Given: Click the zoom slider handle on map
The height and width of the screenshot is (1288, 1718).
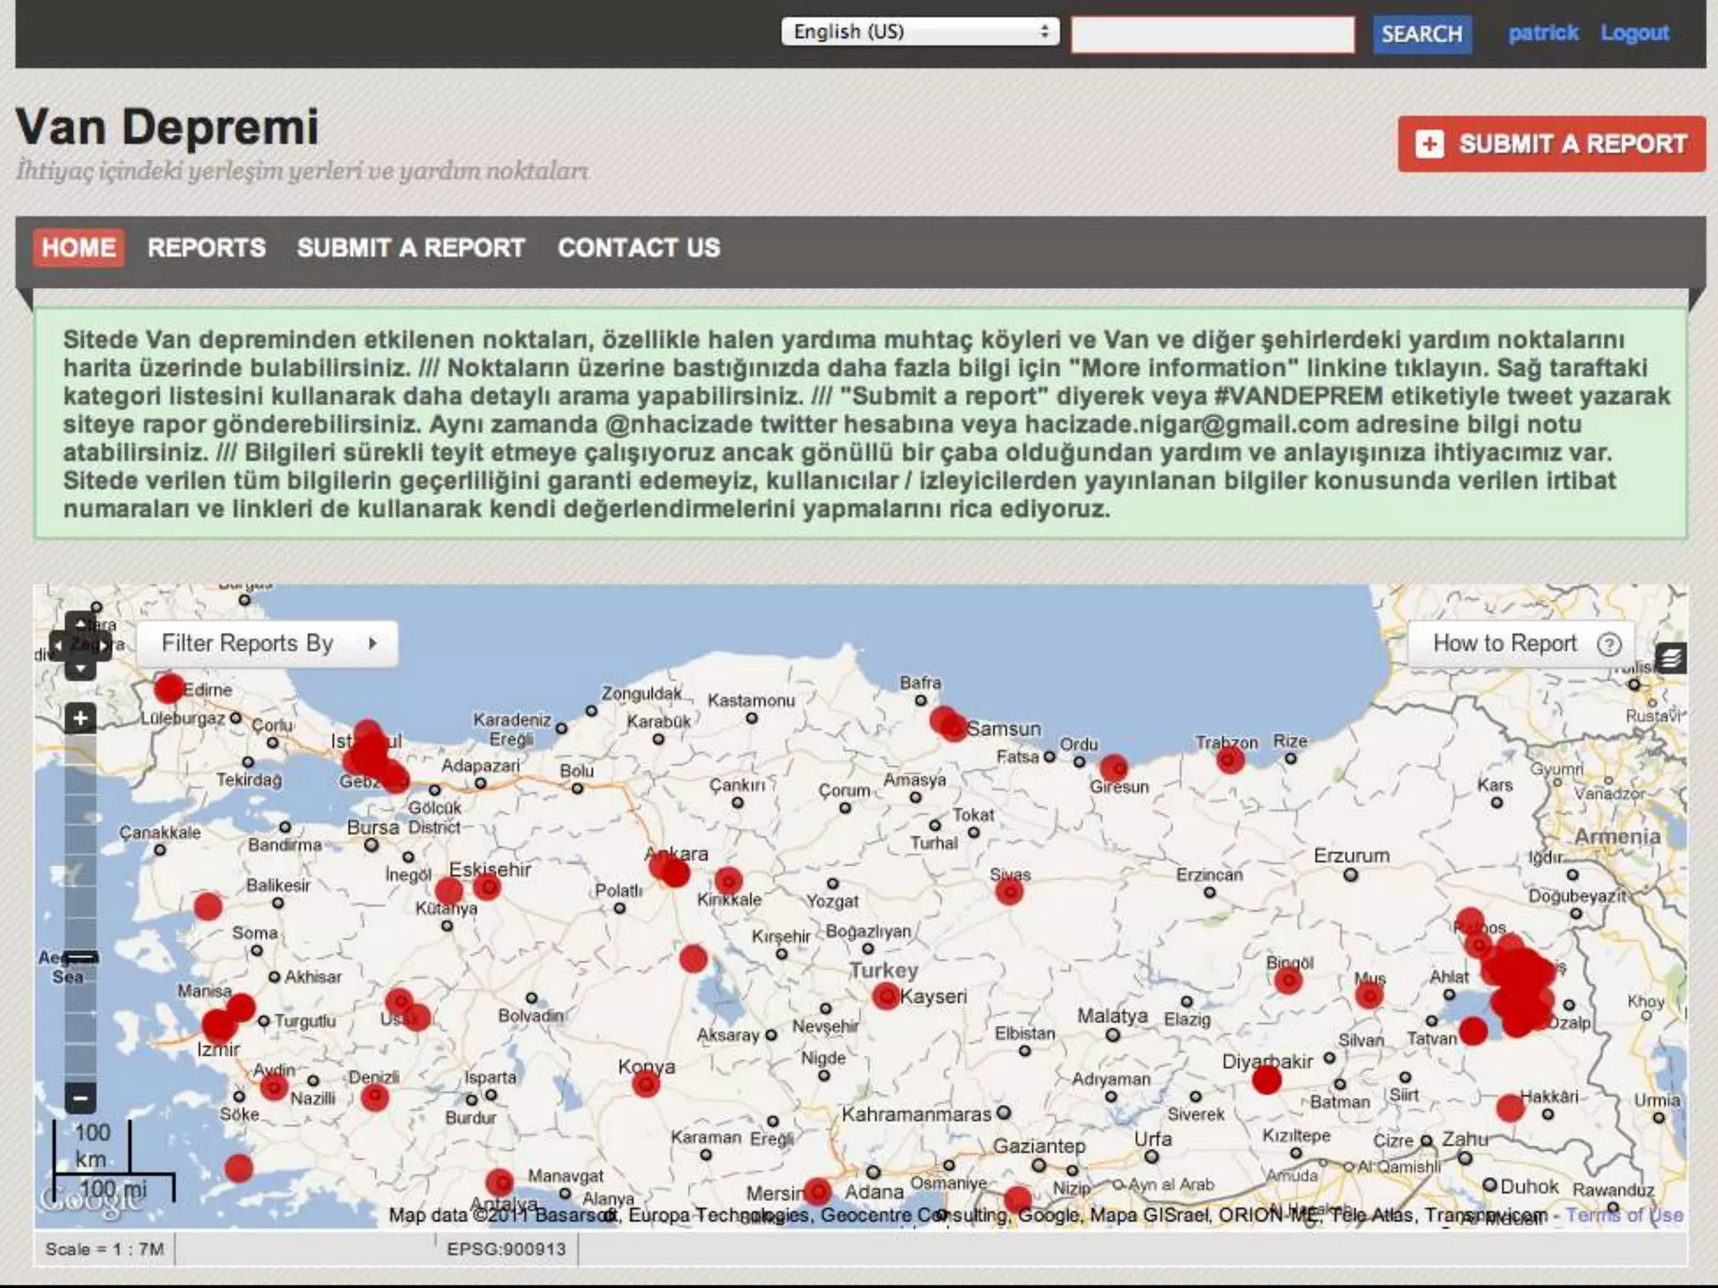Looking at the screenshot, I should point(81,956).
